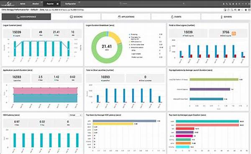Click the Logon Duration Breakdown panel title
The width and height of the screenshot is (251, 154).
coord(100,25)
